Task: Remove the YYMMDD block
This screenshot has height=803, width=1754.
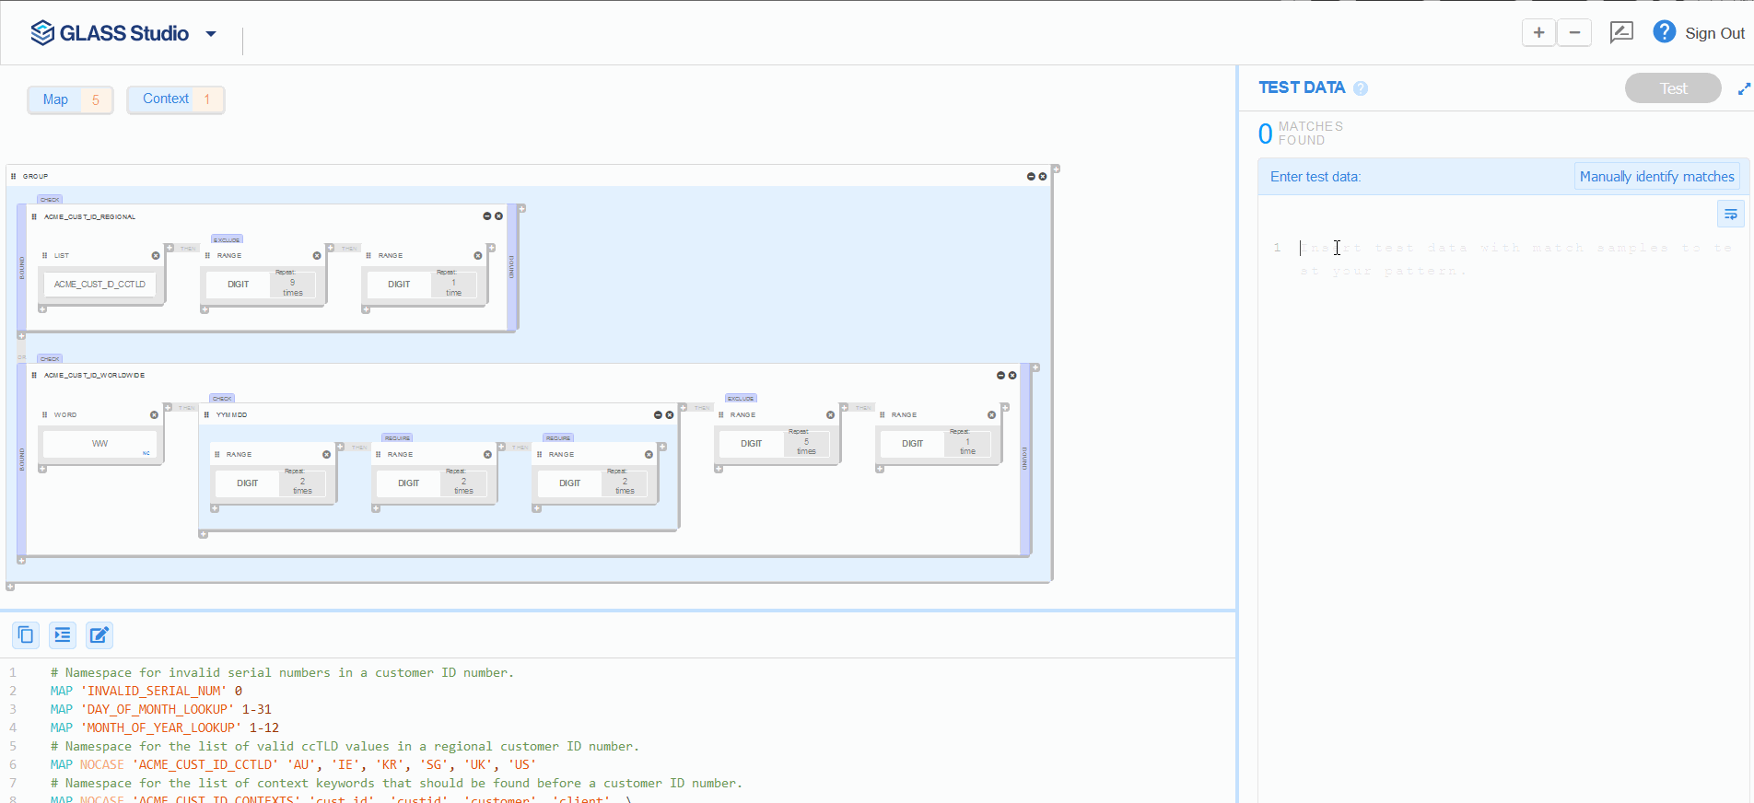Action: (670, 415)
